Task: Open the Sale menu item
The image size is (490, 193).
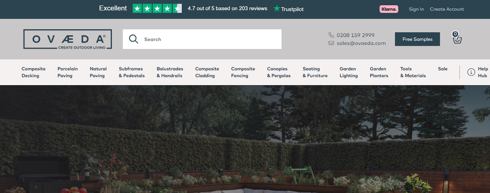Action: pyautogui.click(x=443, y=69)
